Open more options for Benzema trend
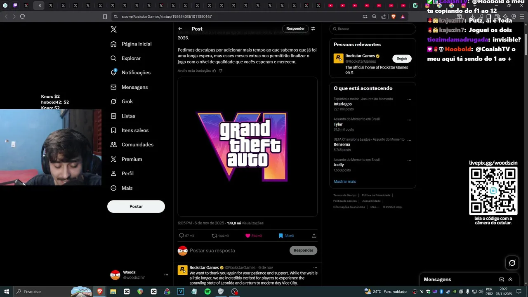The image size is (528, 297). pos(409,140)
